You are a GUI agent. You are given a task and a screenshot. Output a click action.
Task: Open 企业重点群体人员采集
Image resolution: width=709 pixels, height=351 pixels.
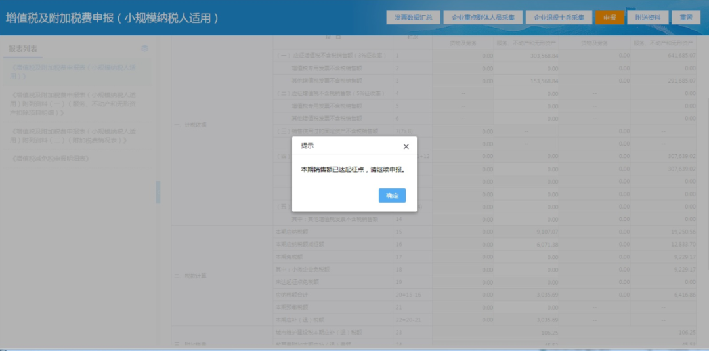(x=483, y=18)
